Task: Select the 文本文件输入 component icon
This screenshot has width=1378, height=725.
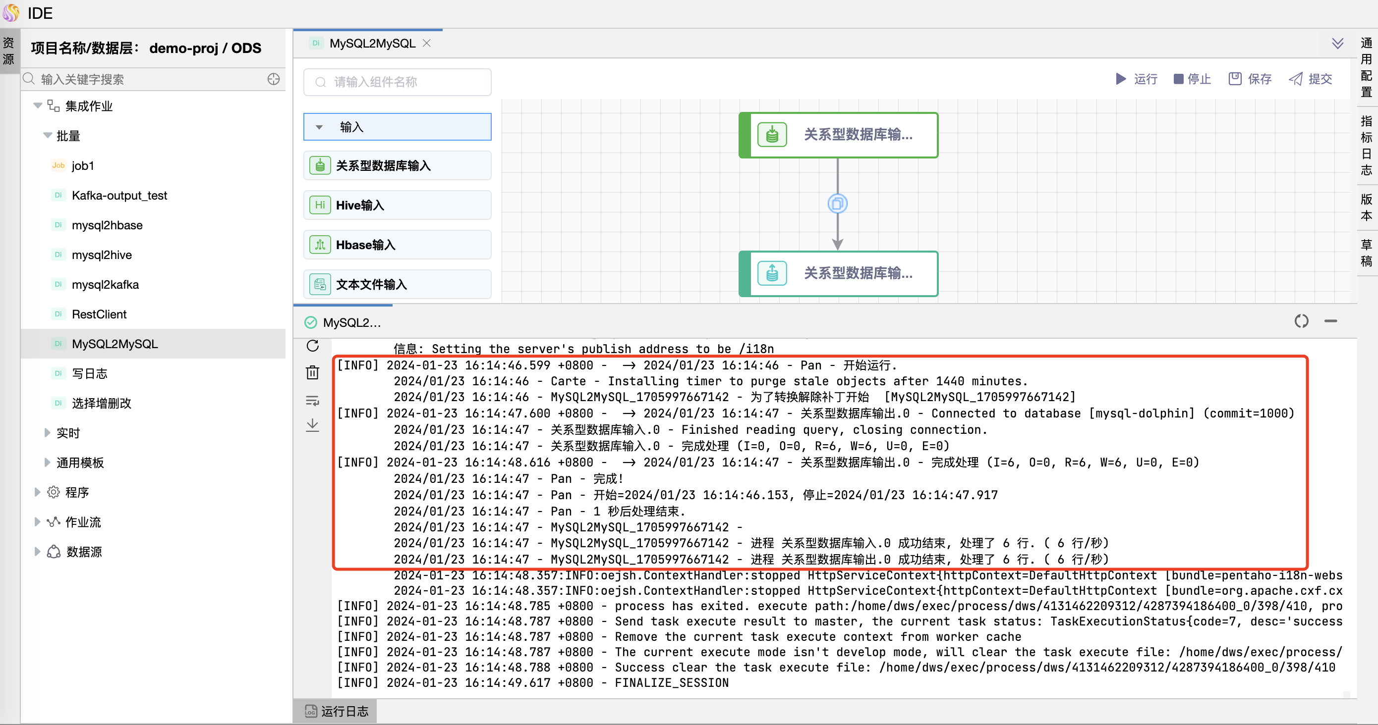Action: click(x=319, y=284)
